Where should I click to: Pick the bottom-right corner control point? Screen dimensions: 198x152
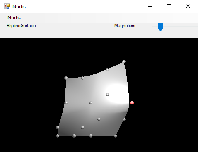116,136
